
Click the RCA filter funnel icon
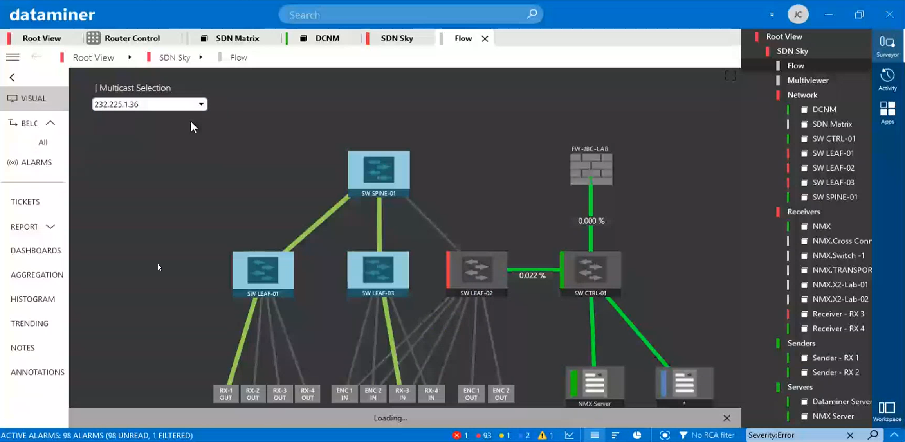point(683,435)
